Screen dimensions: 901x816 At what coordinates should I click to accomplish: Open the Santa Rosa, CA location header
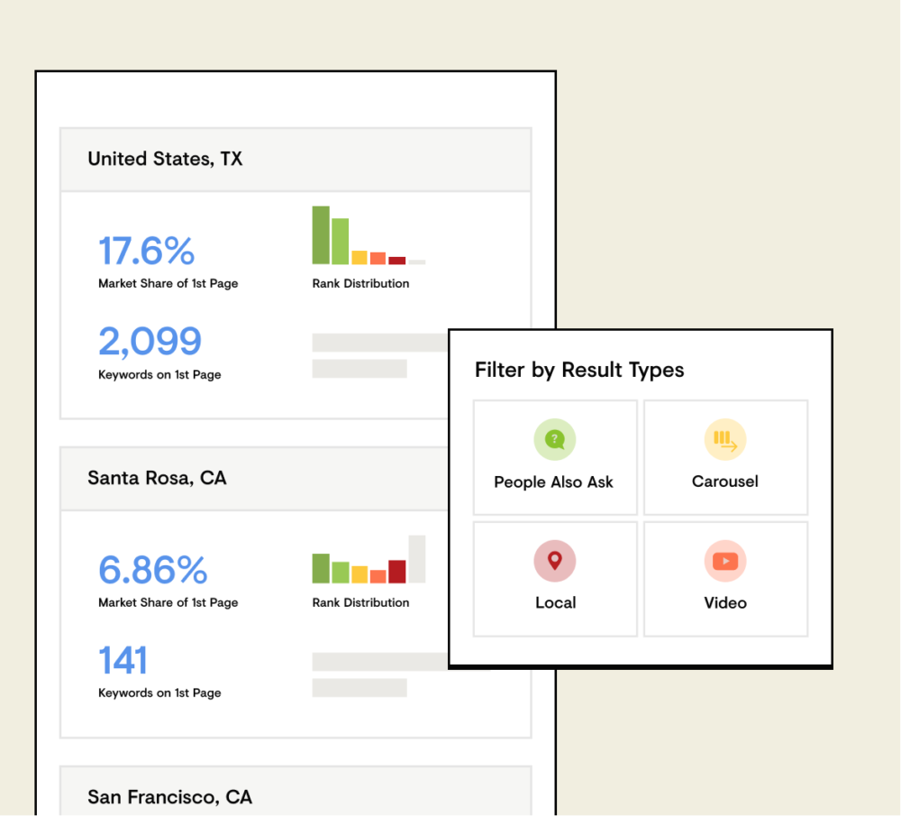click(157, 478)
